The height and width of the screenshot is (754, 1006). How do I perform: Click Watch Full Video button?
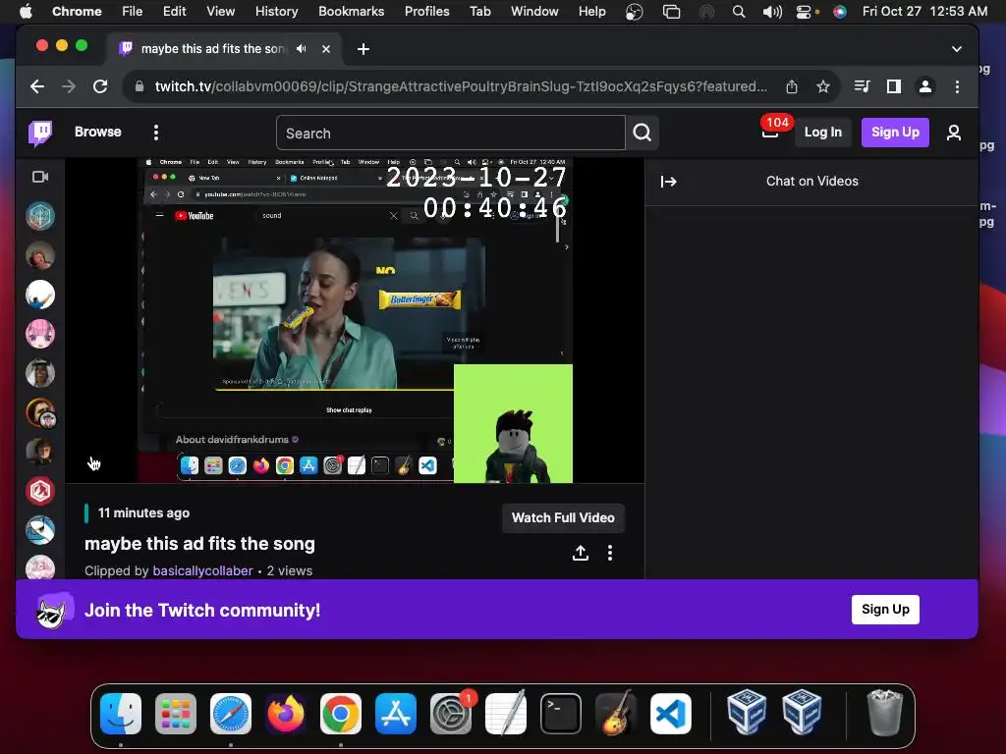coord(563,518)
